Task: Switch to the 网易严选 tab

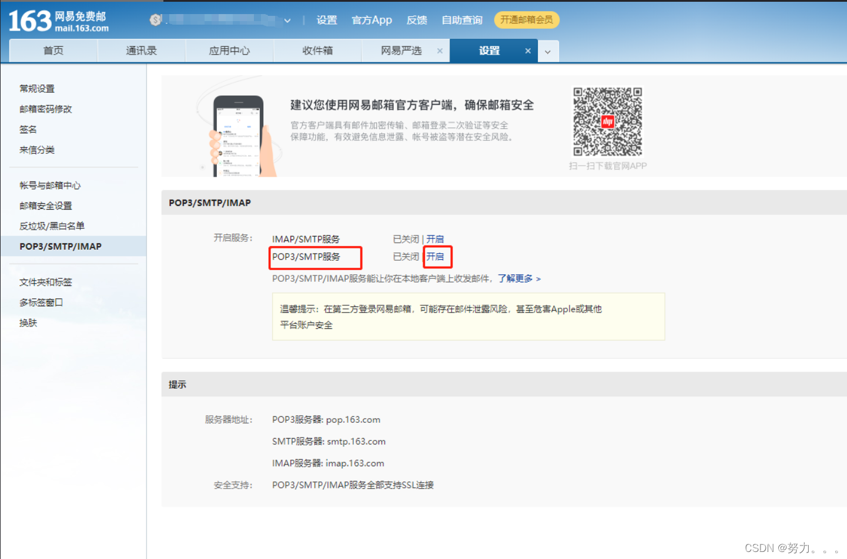Action: click(x=401, y=50)
